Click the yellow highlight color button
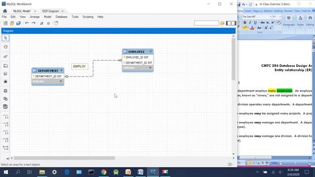 [x=245, y=28]
